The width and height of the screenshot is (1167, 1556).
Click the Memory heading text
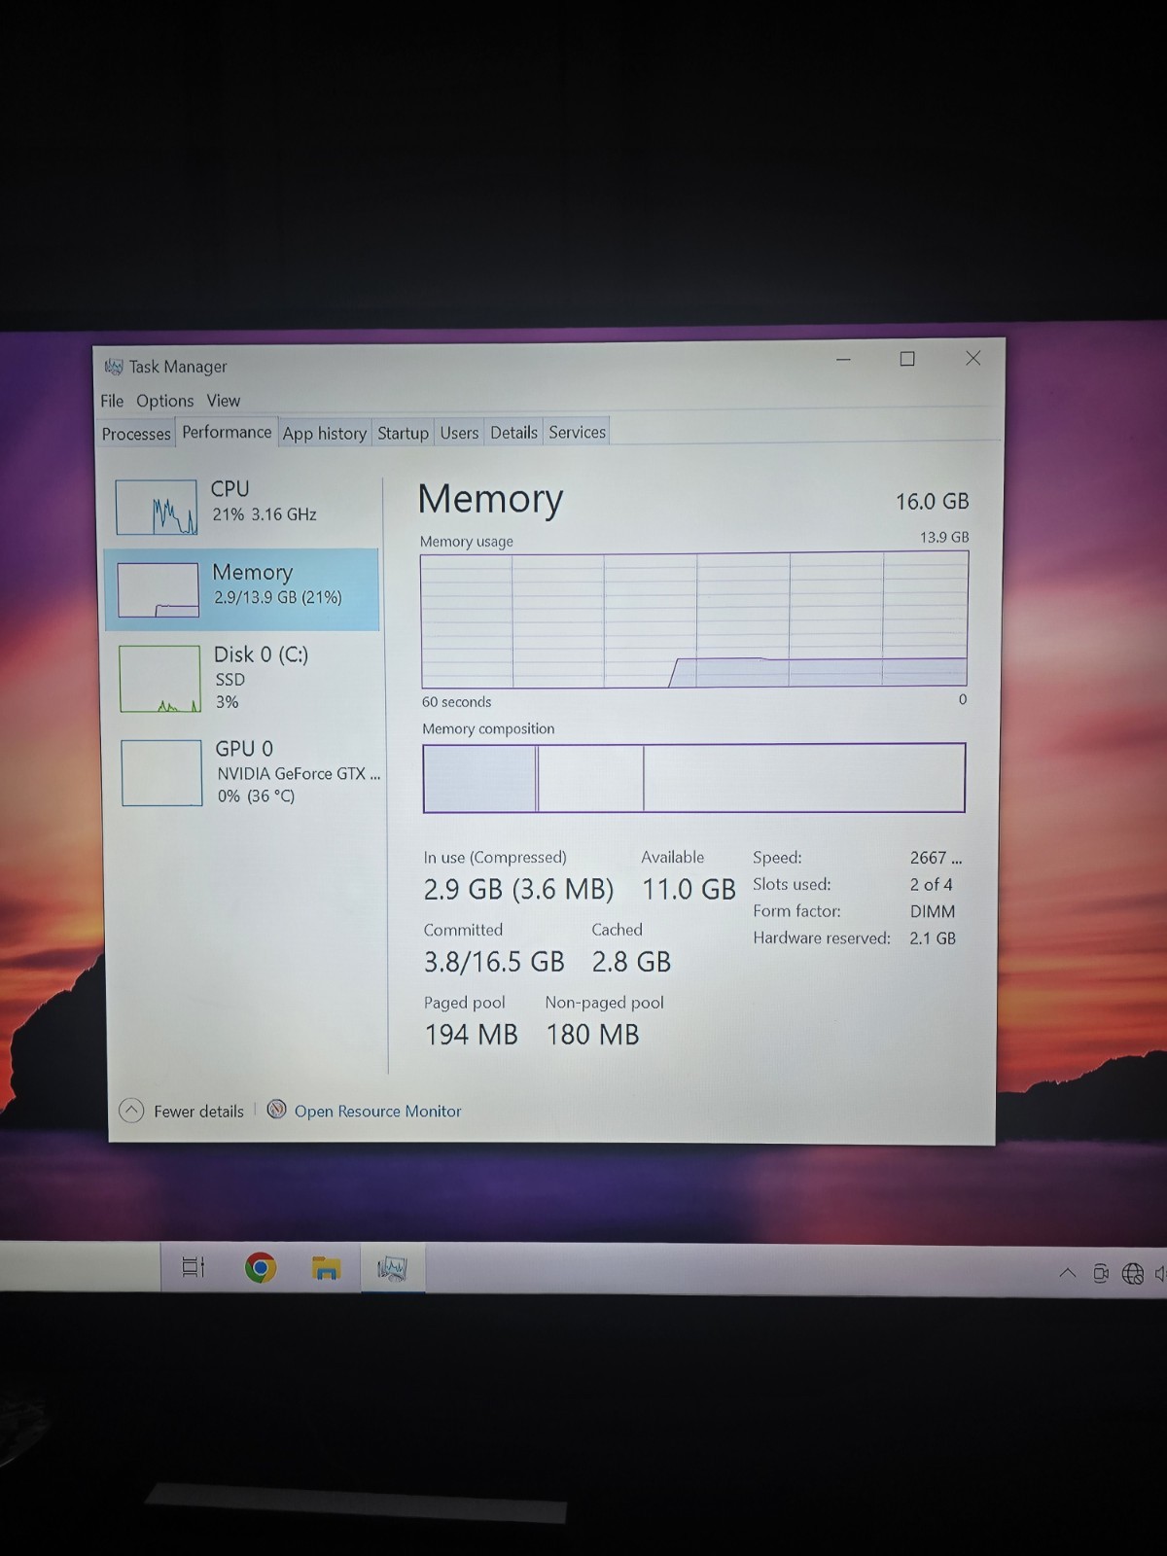(490, 499)
